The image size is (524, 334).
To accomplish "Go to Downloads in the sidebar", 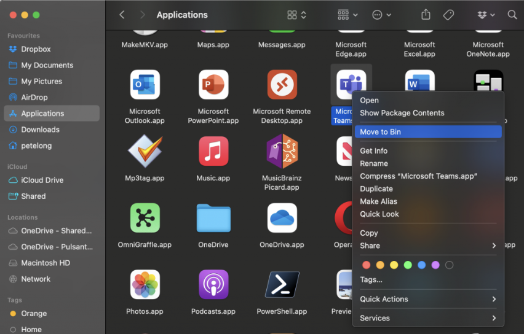I will click(40, 130).
